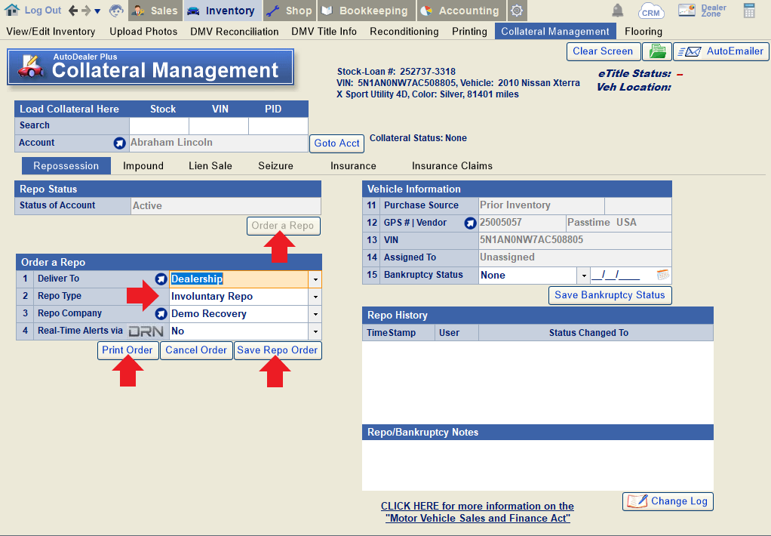
Task: Switch to the Lien Sale tab
Action: [x=210, y=166]
